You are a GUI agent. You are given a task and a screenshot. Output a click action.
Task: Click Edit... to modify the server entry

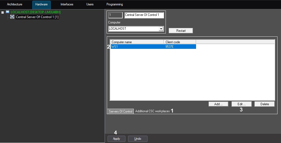241,104
